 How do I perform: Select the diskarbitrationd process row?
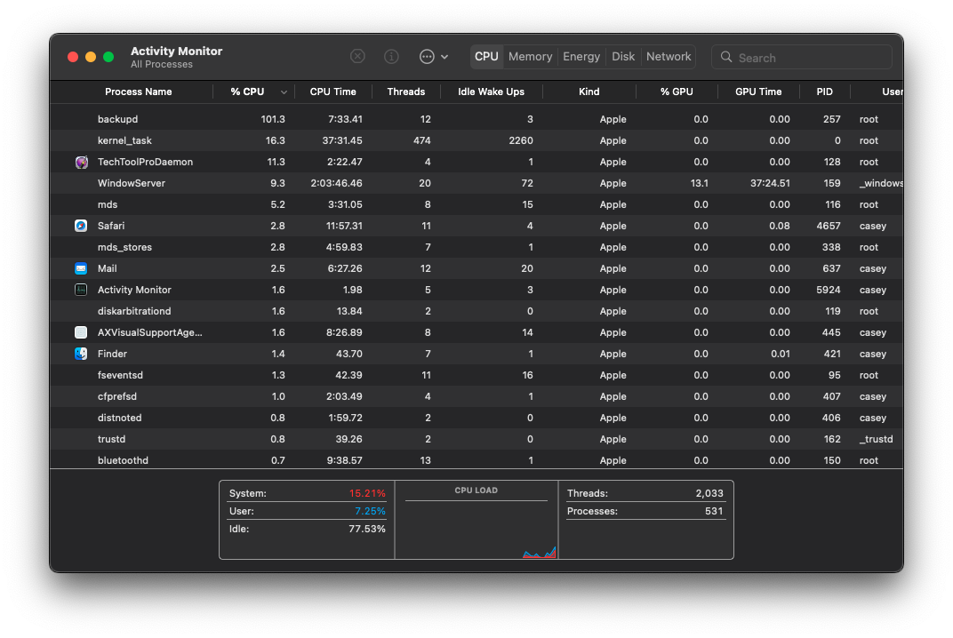[476, 311]
